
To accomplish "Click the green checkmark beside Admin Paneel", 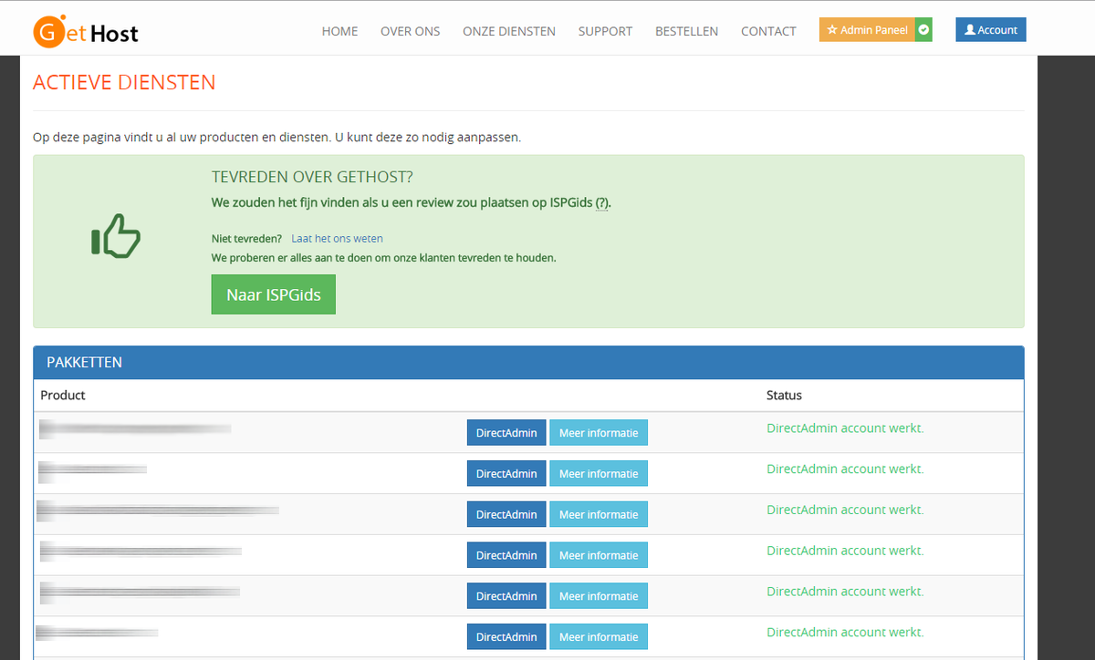I will click(923, 29).
